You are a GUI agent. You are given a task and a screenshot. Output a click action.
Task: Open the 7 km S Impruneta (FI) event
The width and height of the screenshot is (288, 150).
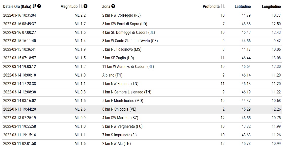[x=142, y=135]
